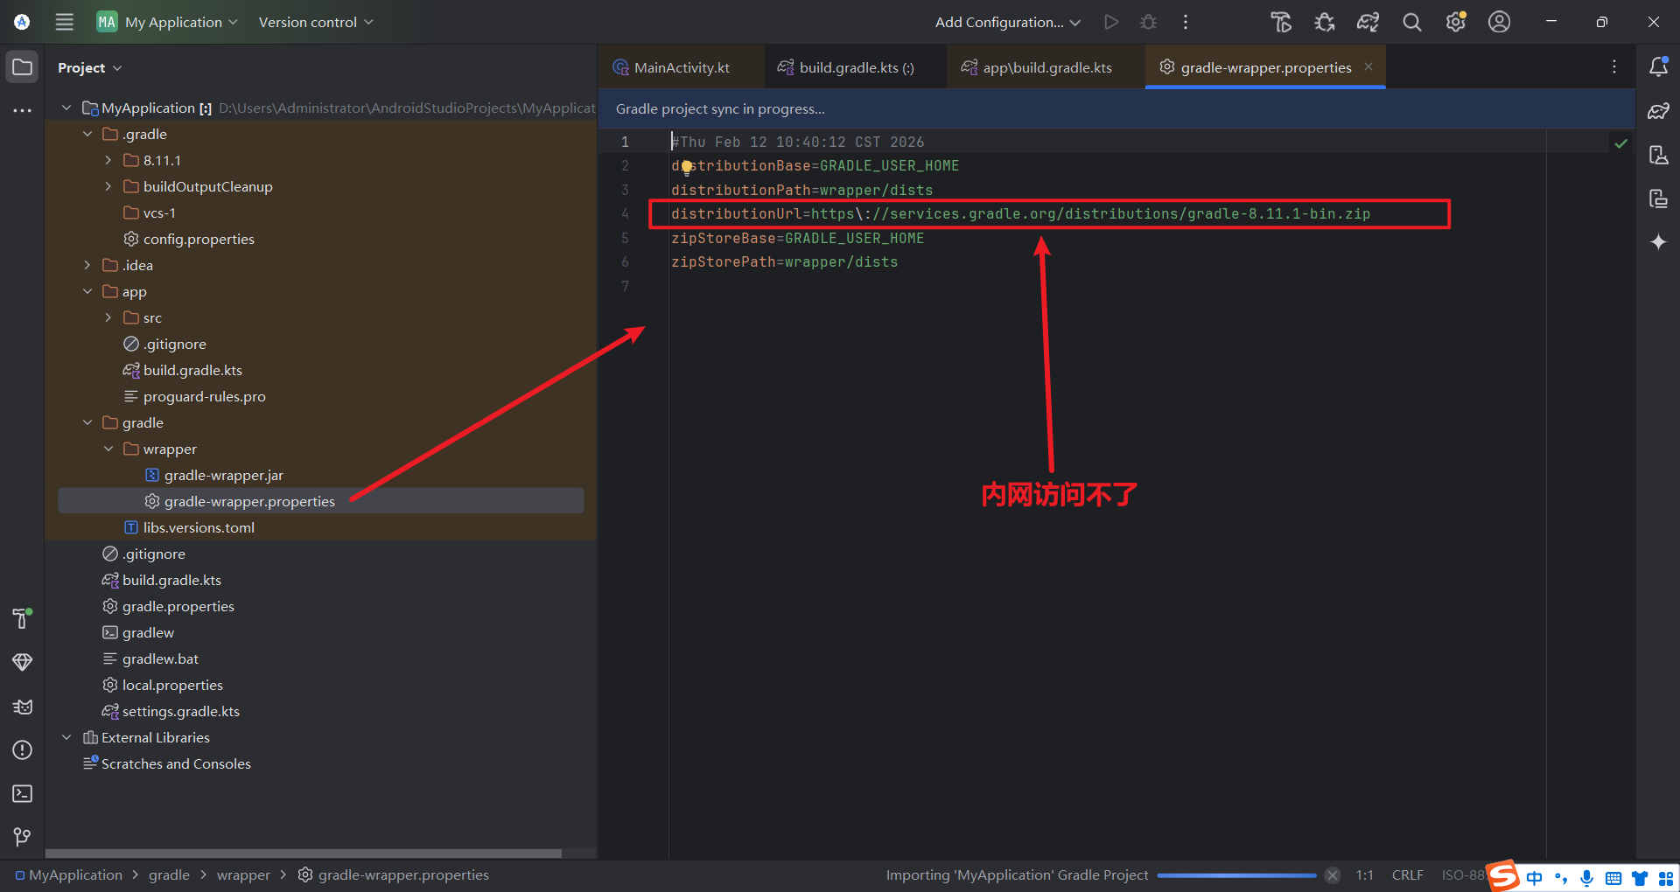Click the Run play button in toolbar
Viewport: 1680px width, 892px height.
tap(1111, 22)
